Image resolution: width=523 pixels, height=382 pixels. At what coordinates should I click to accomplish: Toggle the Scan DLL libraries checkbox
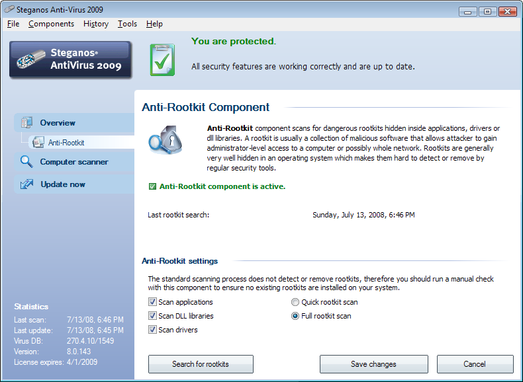tap(152, 316)
